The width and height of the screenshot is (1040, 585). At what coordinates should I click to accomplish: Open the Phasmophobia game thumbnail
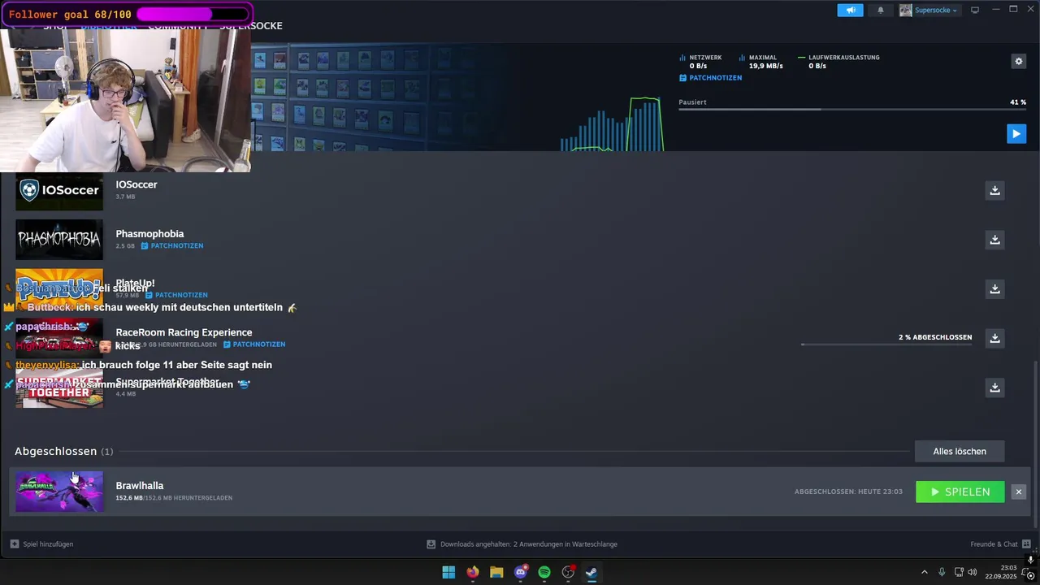click(x=59, y=240)
